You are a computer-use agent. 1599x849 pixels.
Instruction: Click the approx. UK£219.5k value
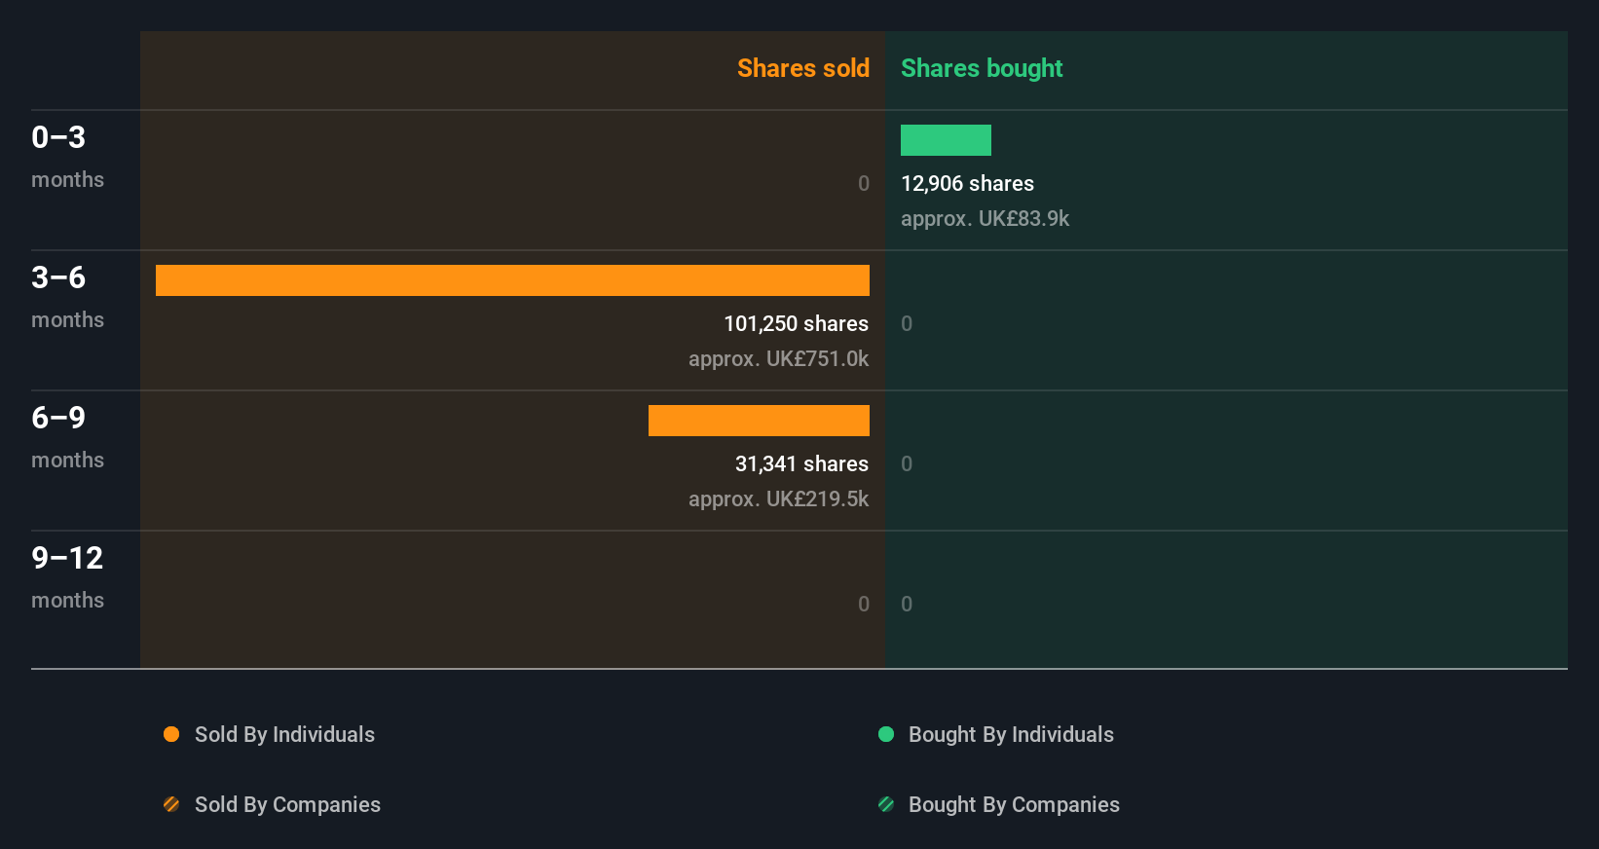778,498
